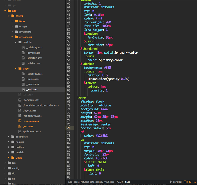Click '&:last-child' selector text
Image resolution: width=197 pixels, height=185 pixels.
click(94, 170)
